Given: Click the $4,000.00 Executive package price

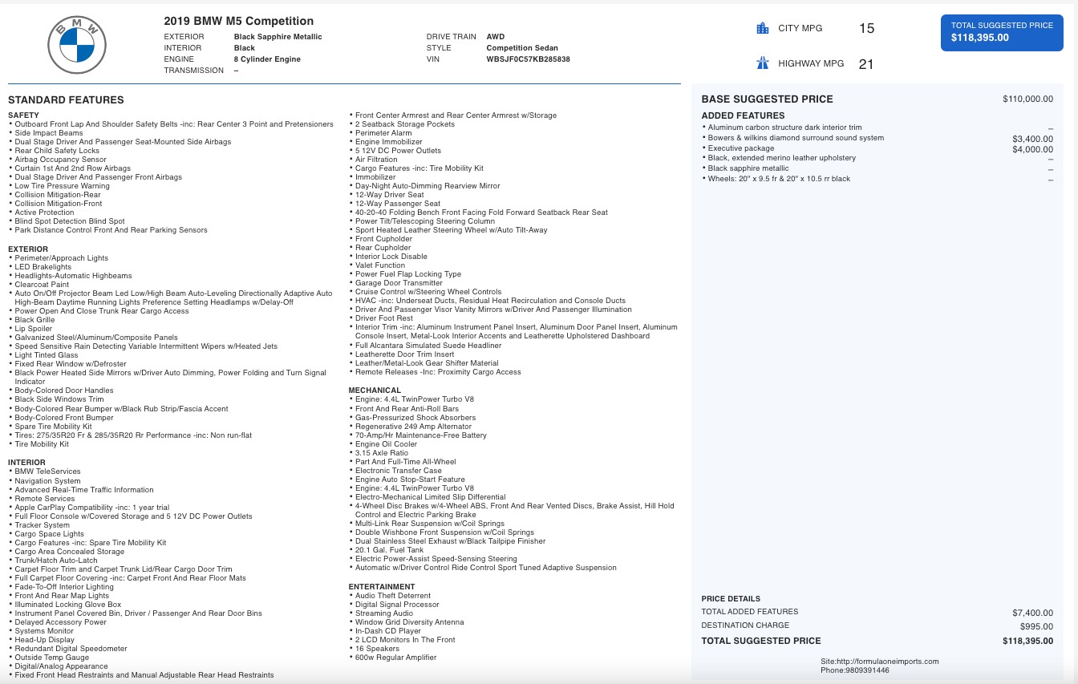Looking at the screenshot, I should pyautogui.click(x=1033, y=149).
